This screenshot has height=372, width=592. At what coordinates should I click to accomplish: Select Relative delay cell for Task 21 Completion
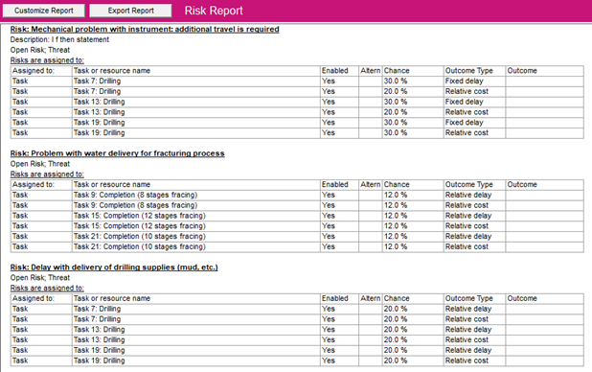click(x=474, y=236)
